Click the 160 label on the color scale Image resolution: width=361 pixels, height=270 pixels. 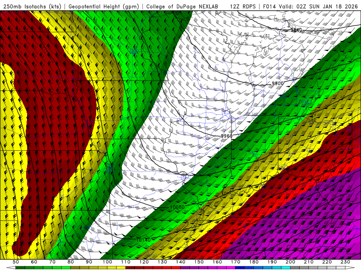coord(217,262)
